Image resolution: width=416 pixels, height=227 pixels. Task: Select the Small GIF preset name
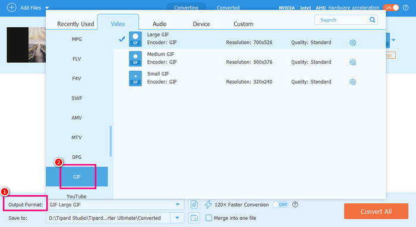[x=158, y=73]
